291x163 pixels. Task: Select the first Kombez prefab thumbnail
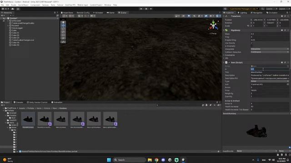pyautogui.click(x=28, y=119)
